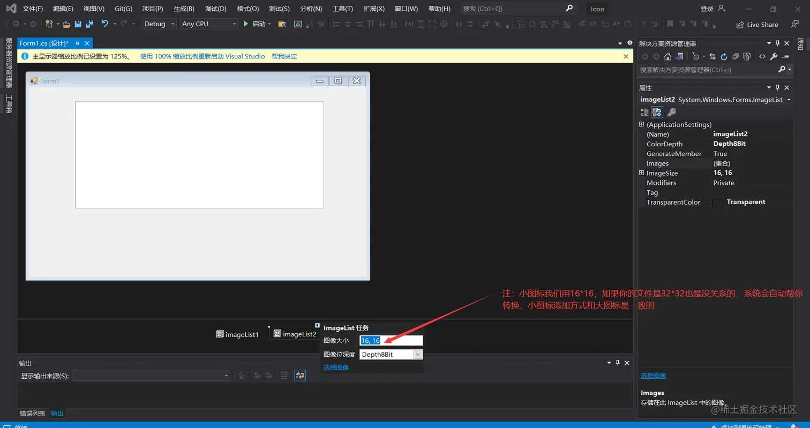Click the feedback icon beside Live Share

pyautogui.click(x=795, y=24)
